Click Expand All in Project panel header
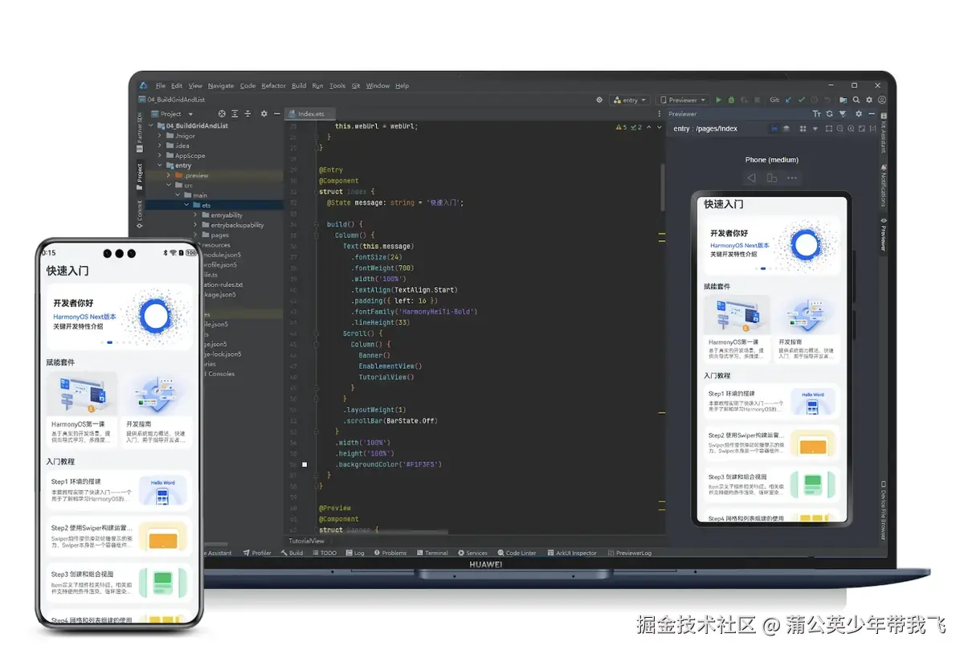Image resolution: width=964 pixels, height=654 pixels. pyautogui.click(x=235, y=114)
